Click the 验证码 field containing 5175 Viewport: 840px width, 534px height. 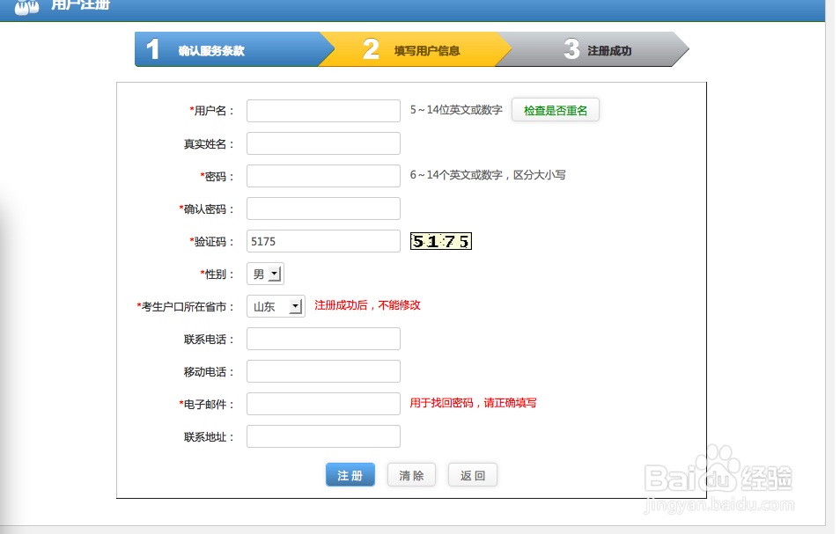click(322, 240)
